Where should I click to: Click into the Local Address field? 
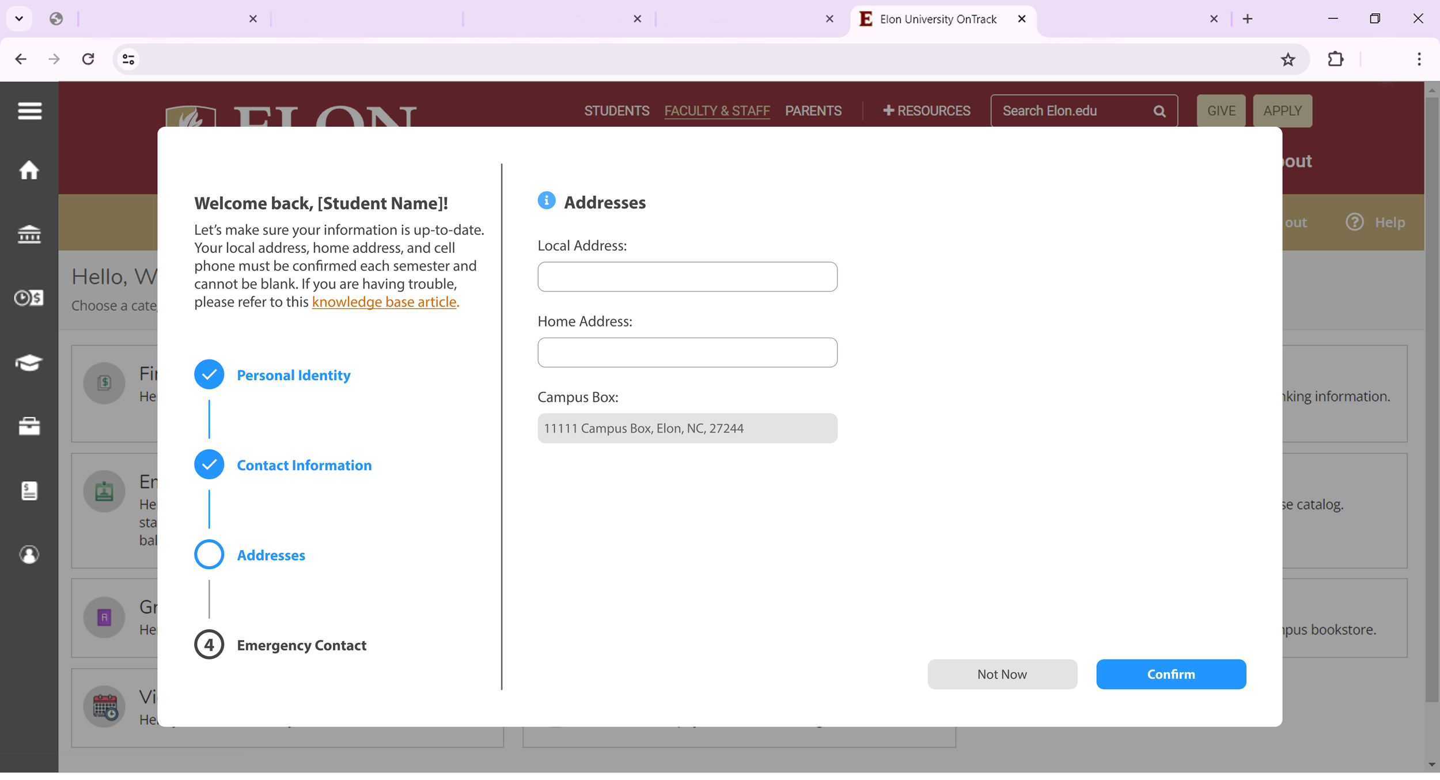pyautogui.click(x=687, y=277)
